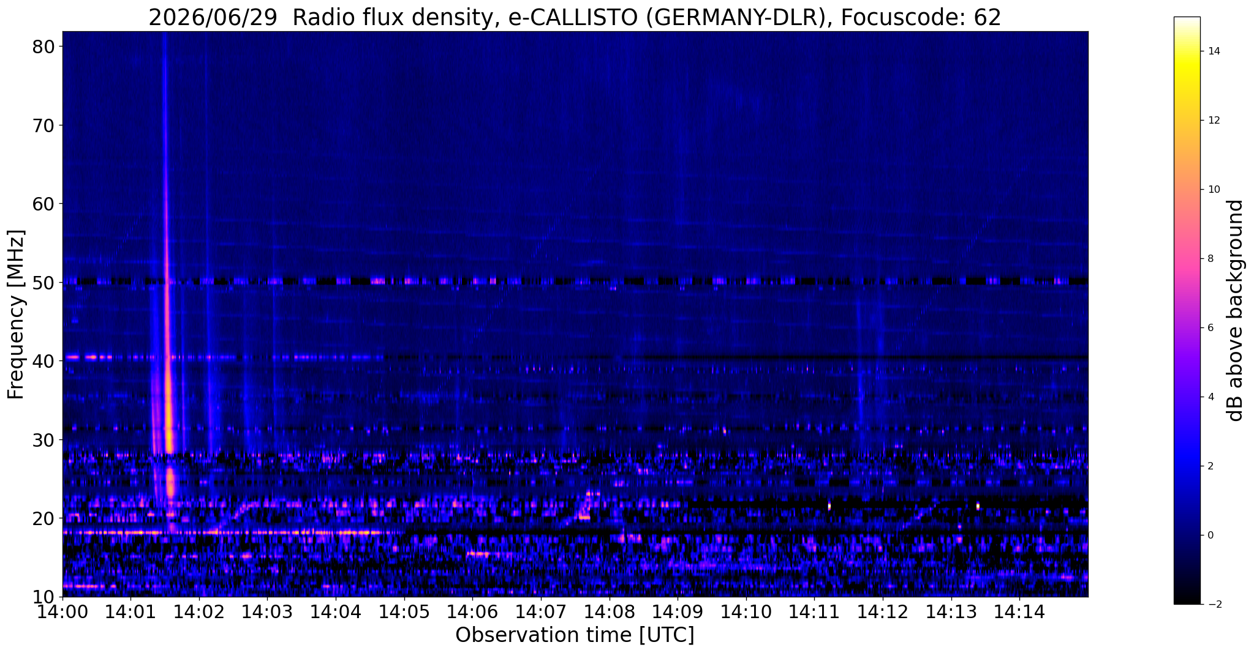The height and width of the screenshot is (653, 1254).
Task: Click the dB above background colorbar label
Action: coord(1236,310)
